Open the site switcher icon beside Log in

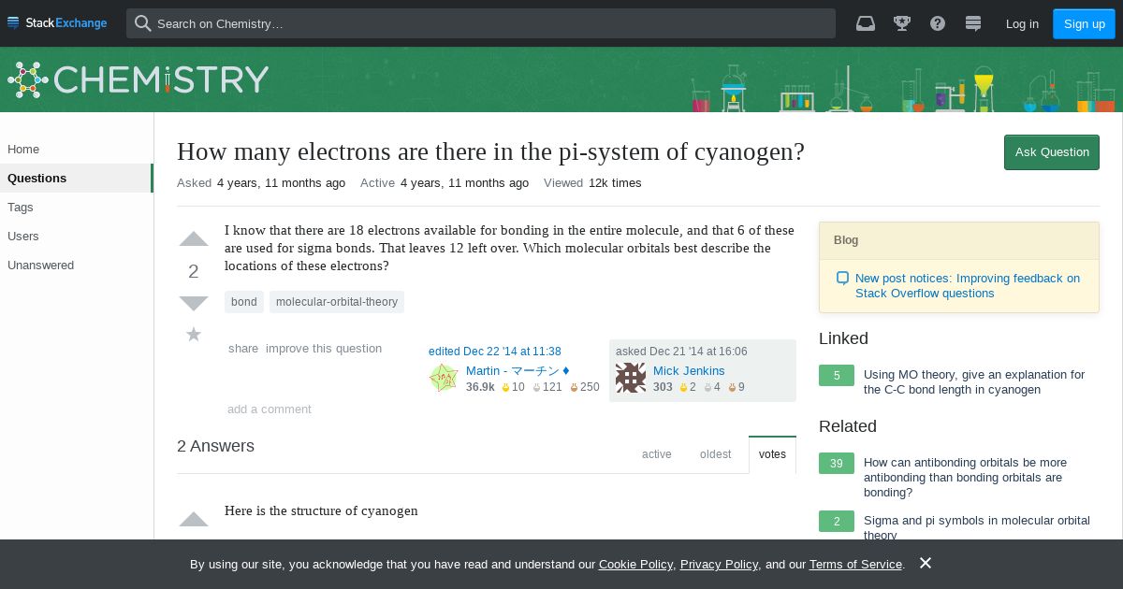click(x=973, y=23)
